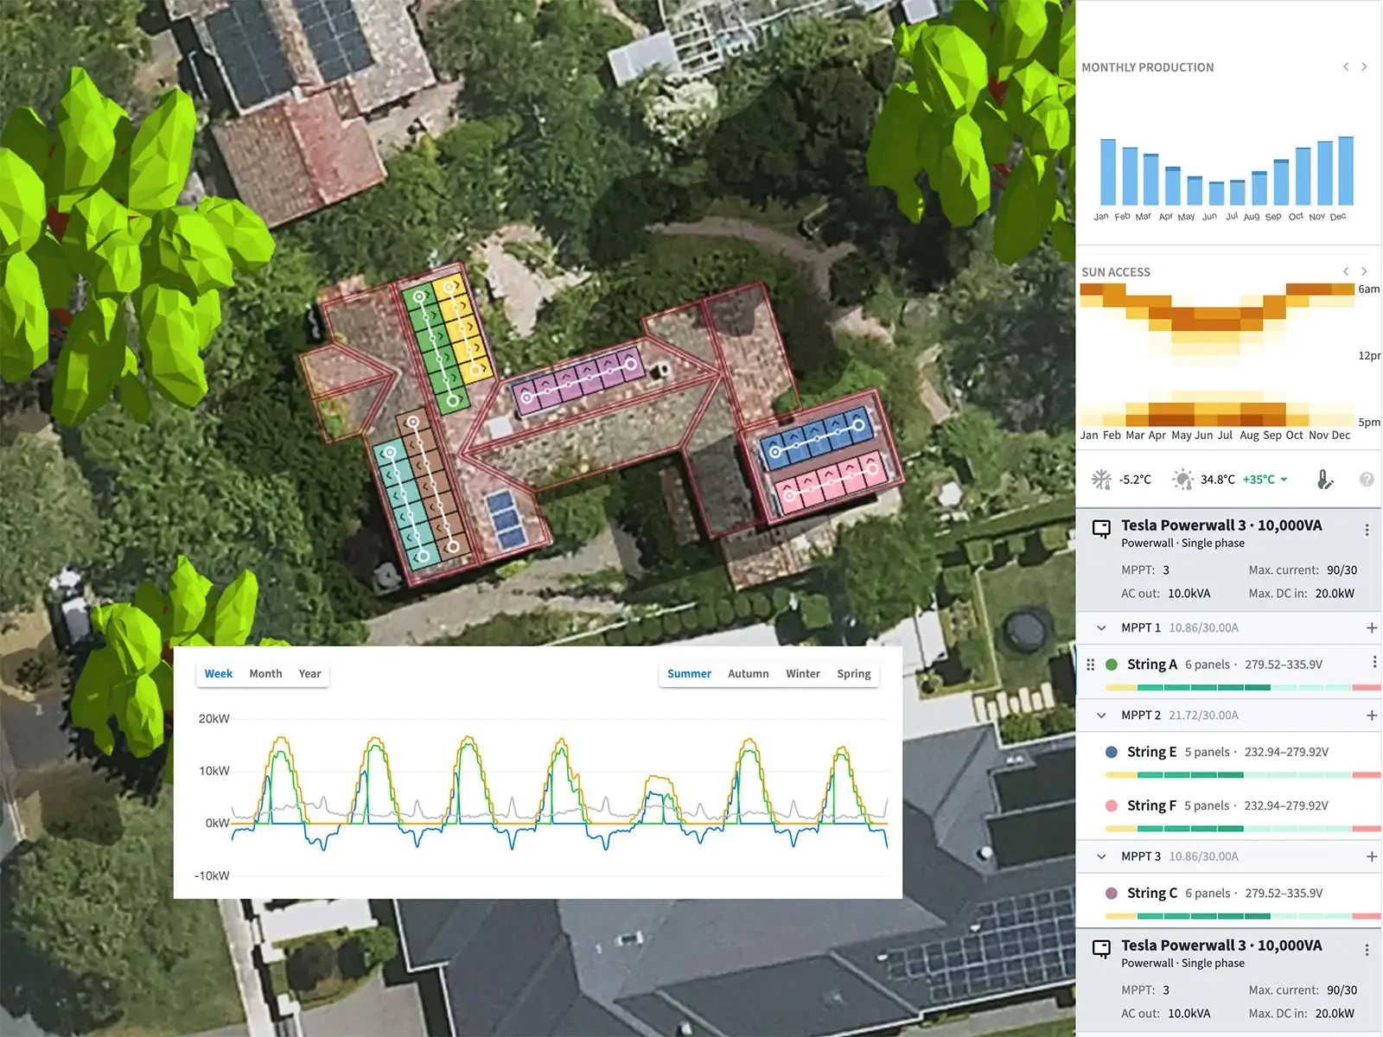Click MPPT 2 current value 21.72/30.00A

(1203, 716)
